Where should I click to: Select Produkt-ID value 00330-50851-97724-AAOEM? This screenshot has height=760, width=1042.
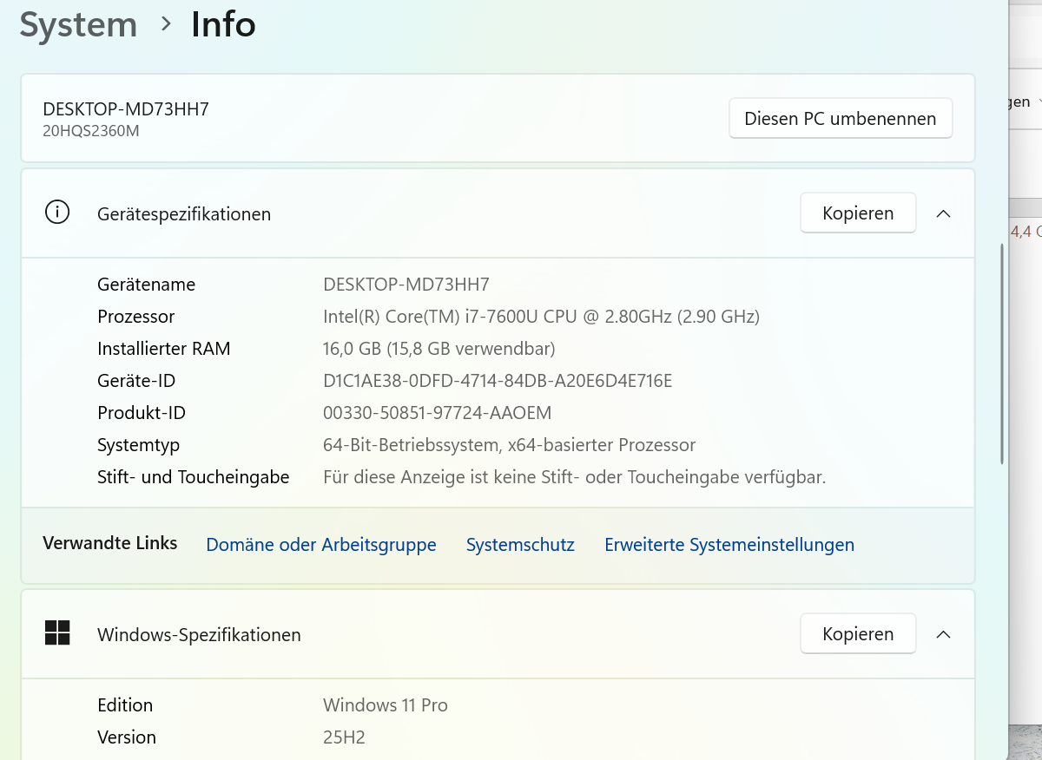[x=438, y=413]
